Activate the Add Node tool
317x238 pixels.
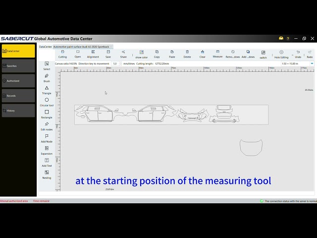47,138
